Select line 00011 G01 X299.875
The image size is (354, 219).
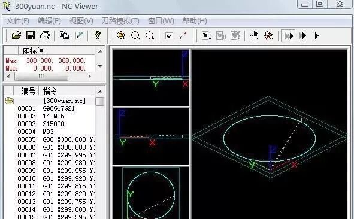[x=49, y=186]
